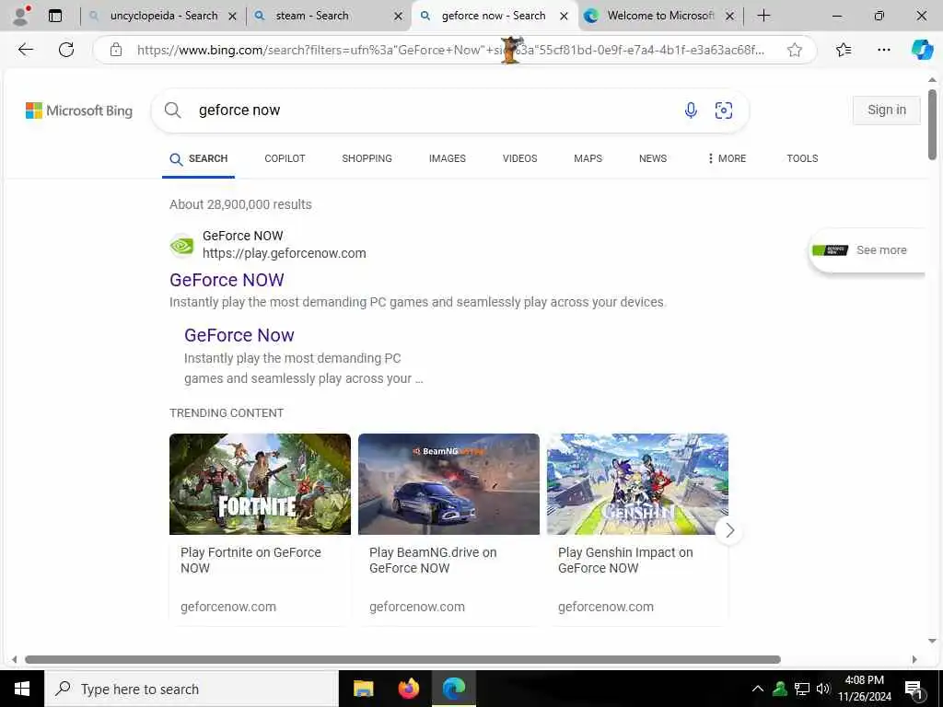Click the NVIDIA GeForce NOW favicon
The image size is (943, 707).
pos(181,245)
